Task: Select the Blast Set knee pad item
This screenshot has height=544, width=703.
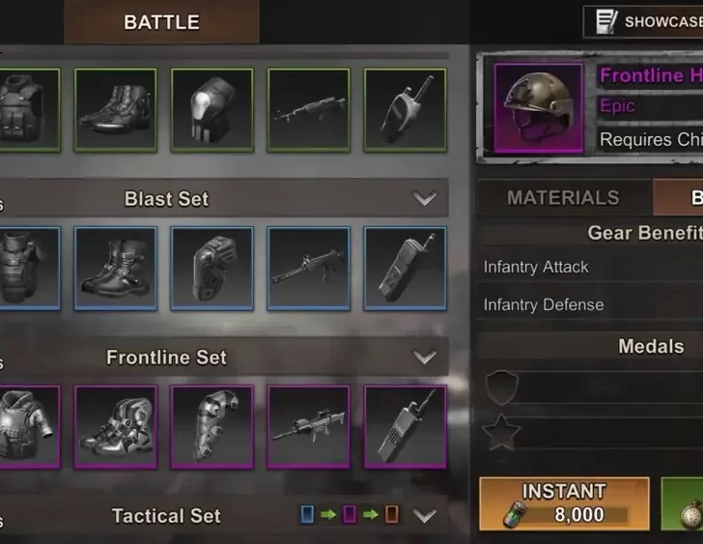Action: click(x=212, y=269)
